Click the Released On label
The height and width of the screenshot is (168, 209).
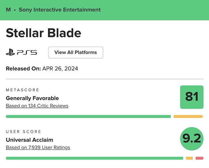coord(23,69)
